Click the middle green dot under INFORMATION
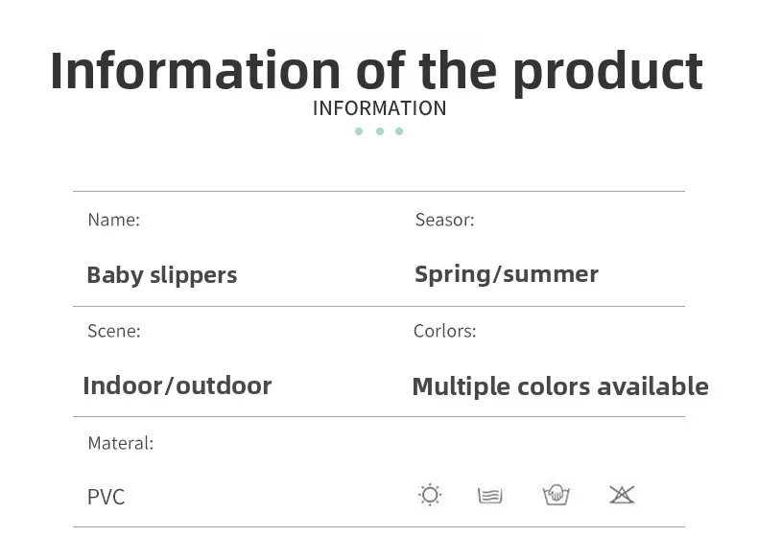758x560 pixels. pos(380,131)
